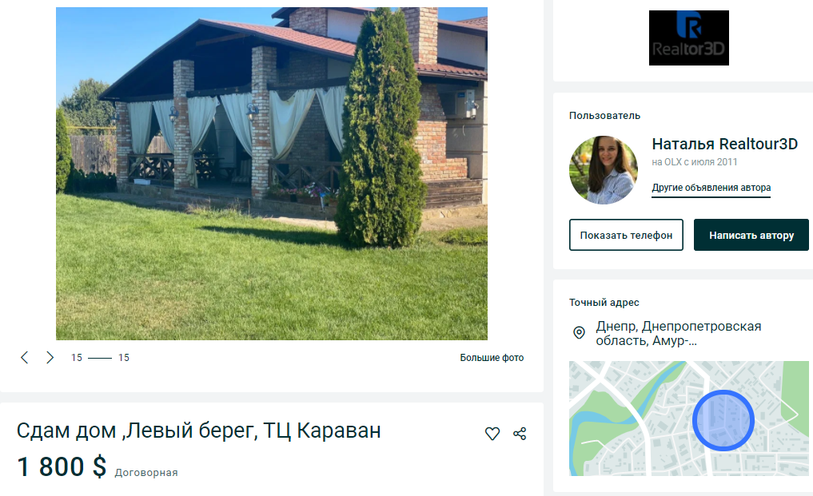
Task: Click Показать телефон button
Action: [x=626, y=235]
